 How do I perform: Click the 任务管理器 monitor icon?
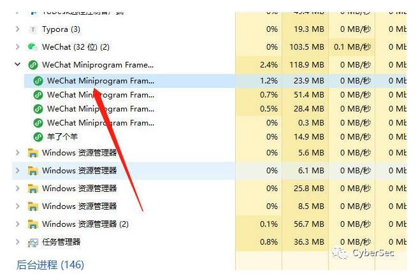click(x=33, y=243)
